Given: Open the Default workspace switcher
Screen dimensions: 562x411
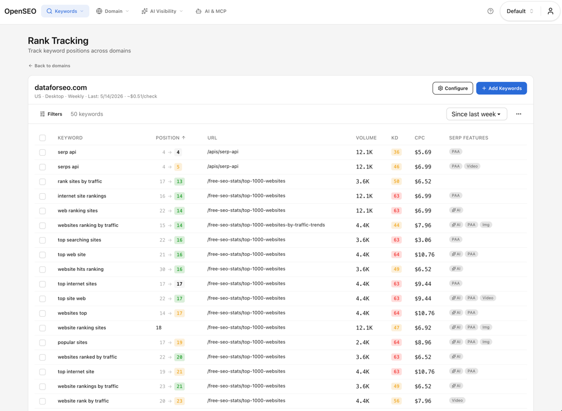Looking at the screenshot, I should click(x=520, y=11).
